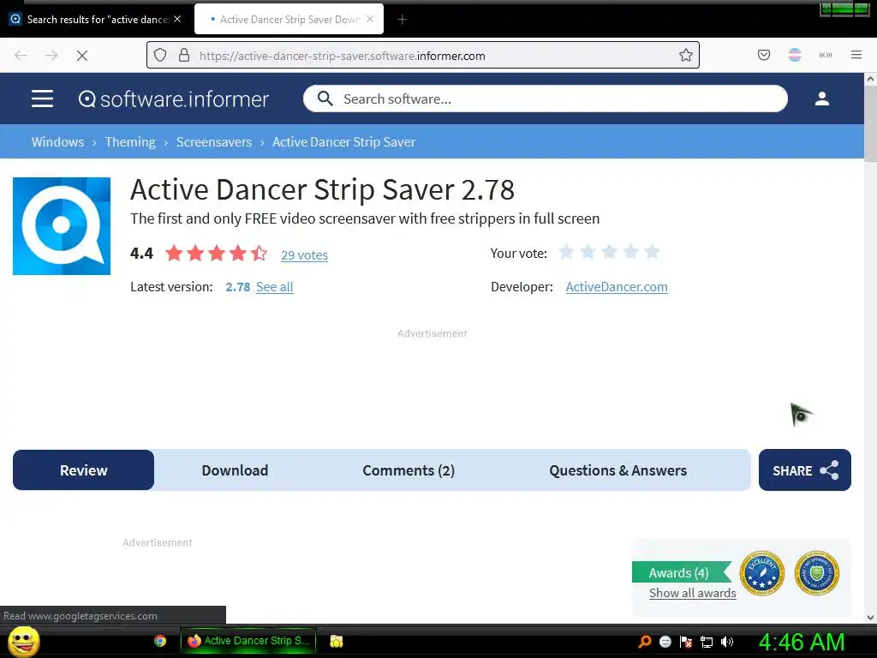Click scrollbar up arrow
The width and height of the screenshot is (877, 658).
click(870, 79)
